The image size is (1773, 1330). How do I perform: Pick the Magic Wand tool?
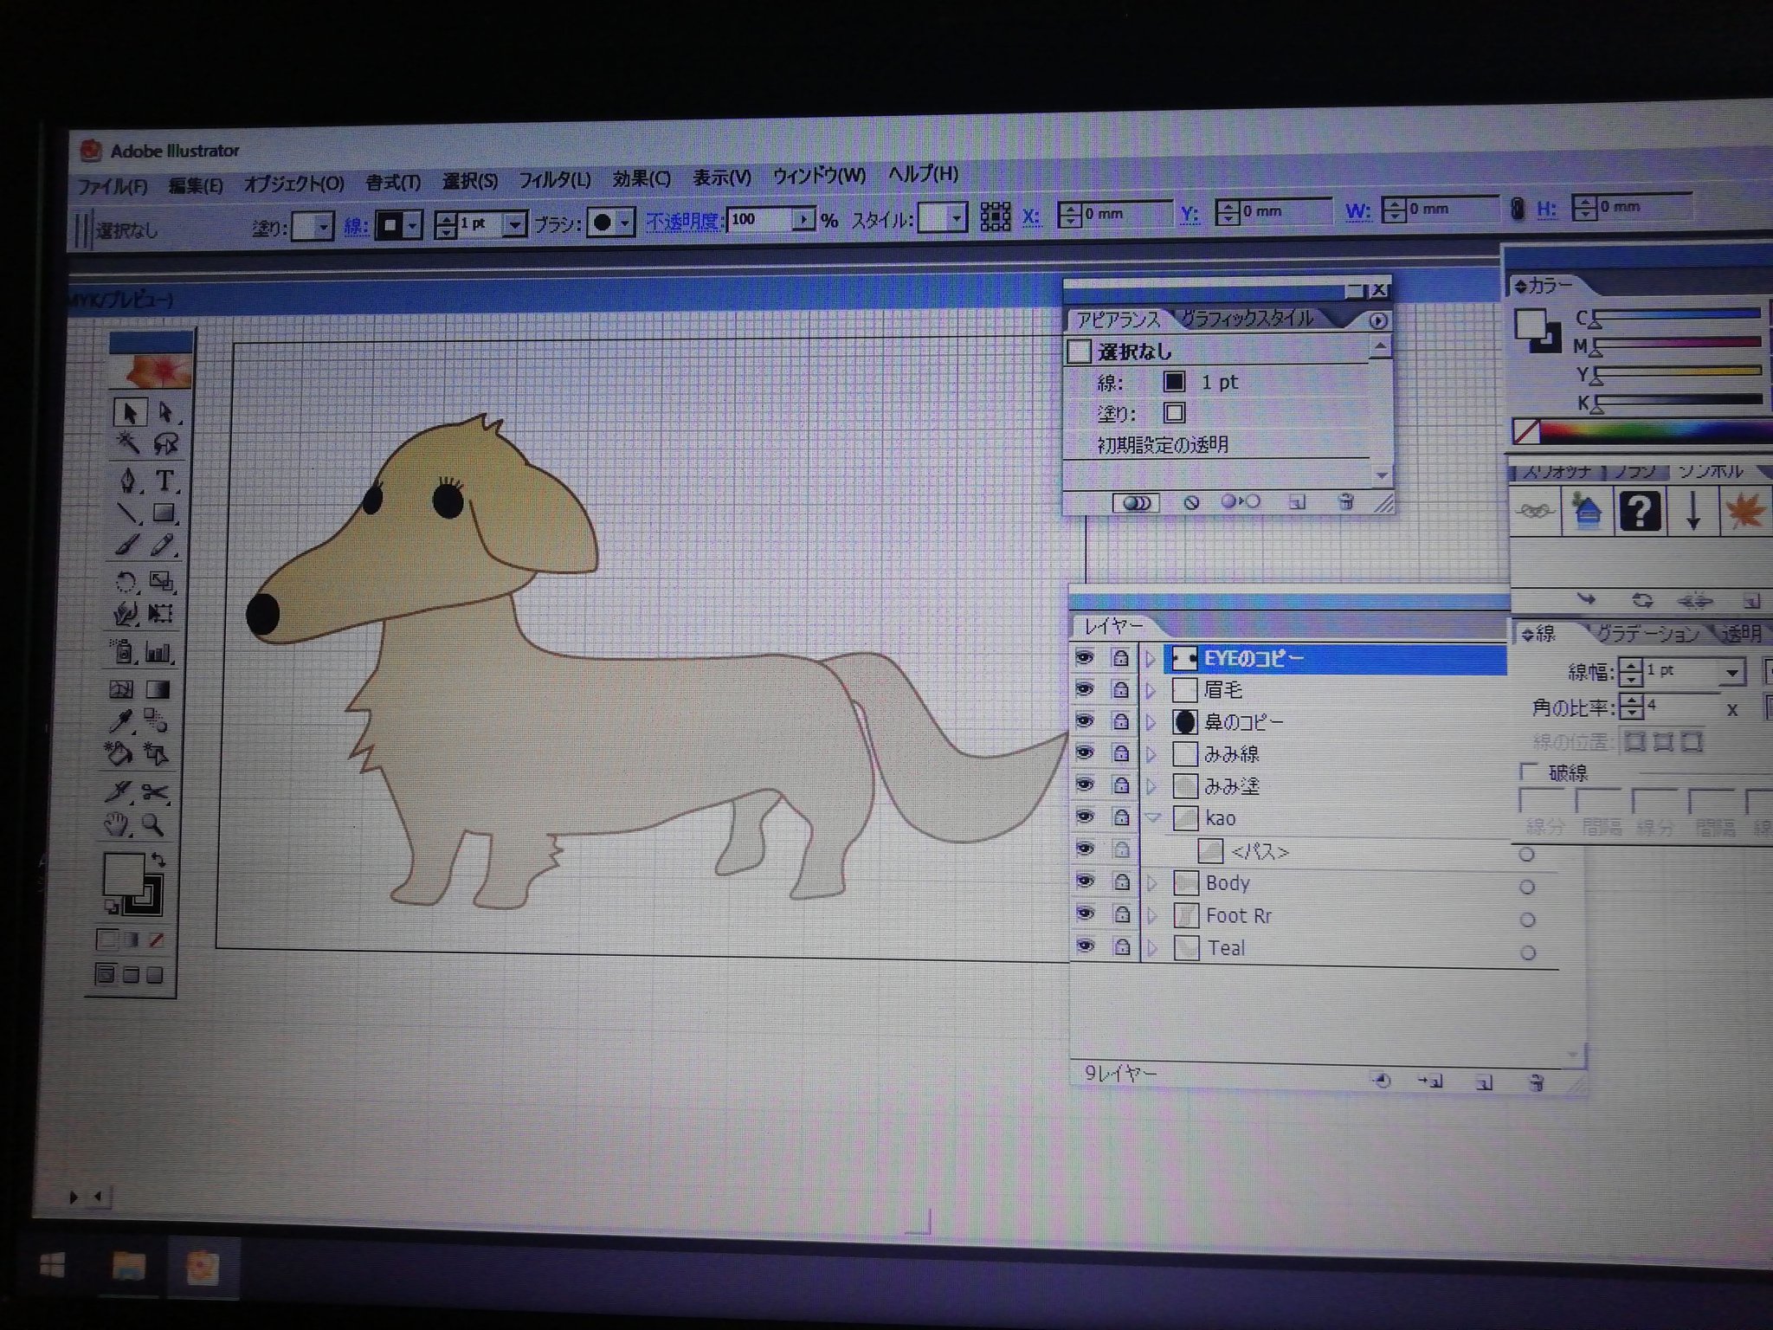128,444
